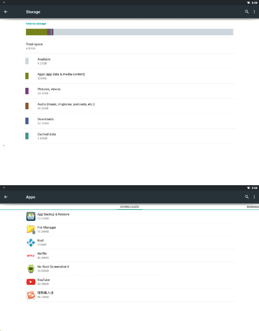This screenshot has height=331, width=259.
Task: Tap Wi-Fi icon in top status bar
Action: (248, 3)
